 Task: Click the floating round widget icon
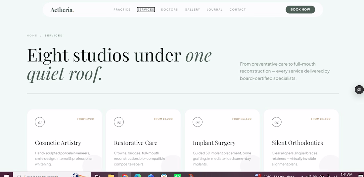click(x=359, y=90)
